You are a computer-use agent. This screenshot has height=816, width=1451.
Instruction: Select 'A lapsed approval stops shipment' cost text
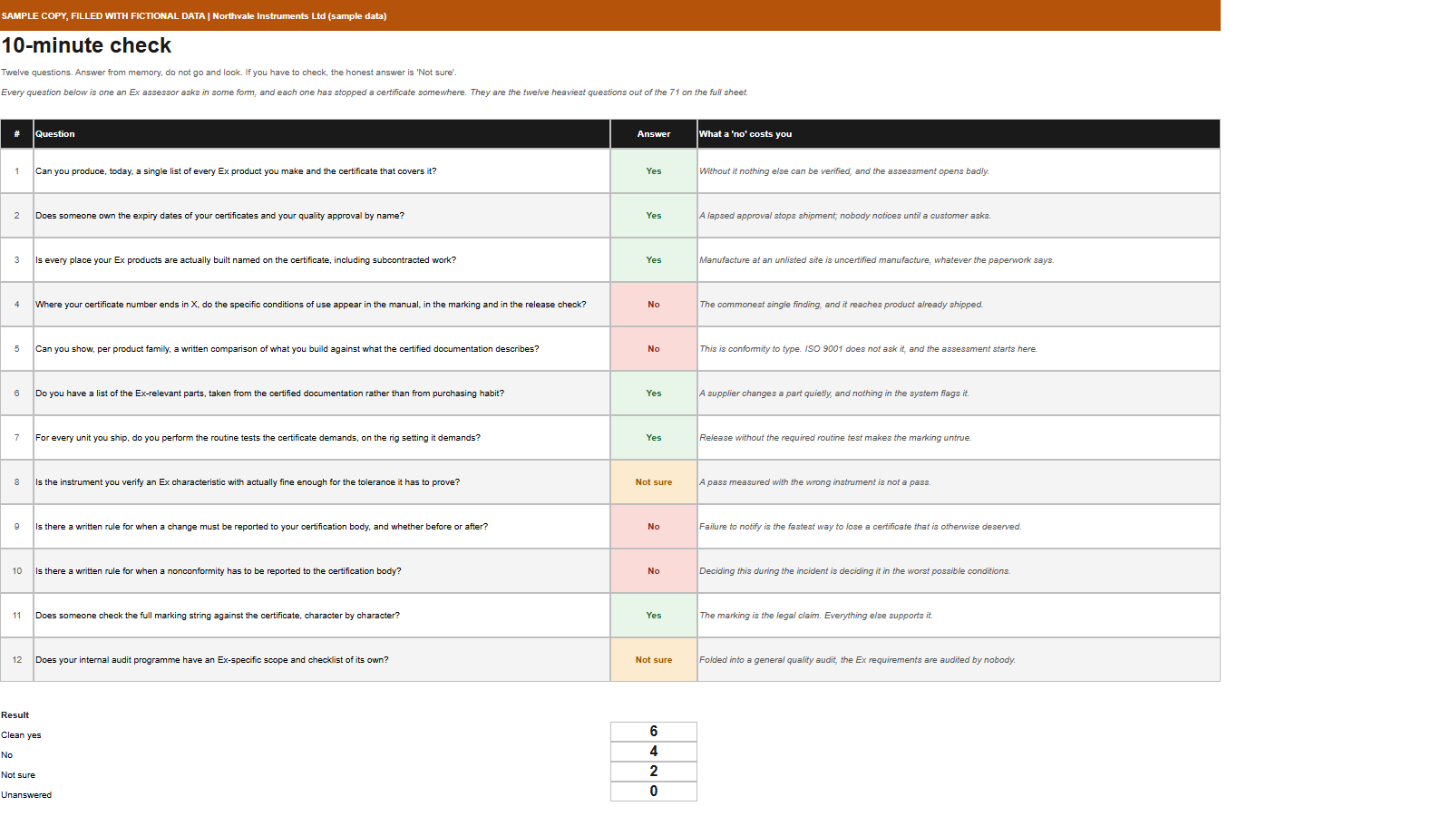845,216
